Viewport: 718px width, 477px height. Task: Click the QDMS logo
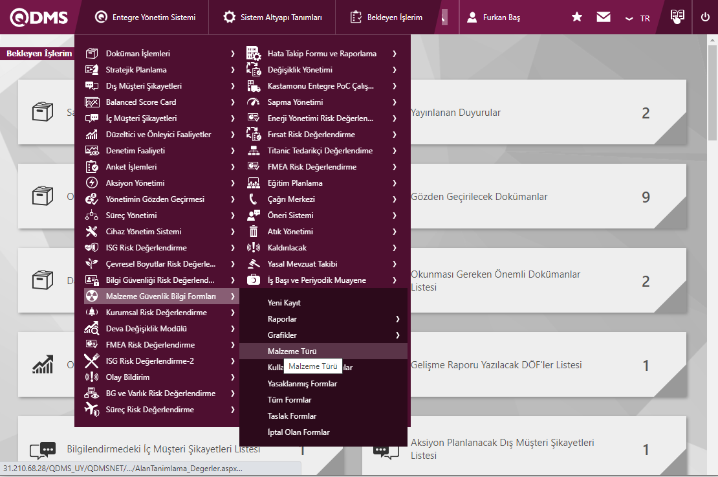tap(37, 17)
